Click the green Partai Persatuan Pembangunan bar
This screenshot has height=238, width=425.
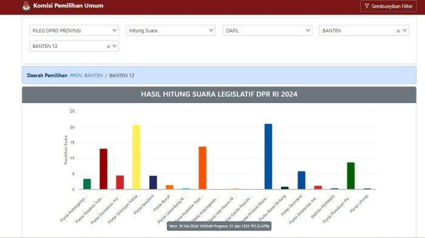coord(351,176)
